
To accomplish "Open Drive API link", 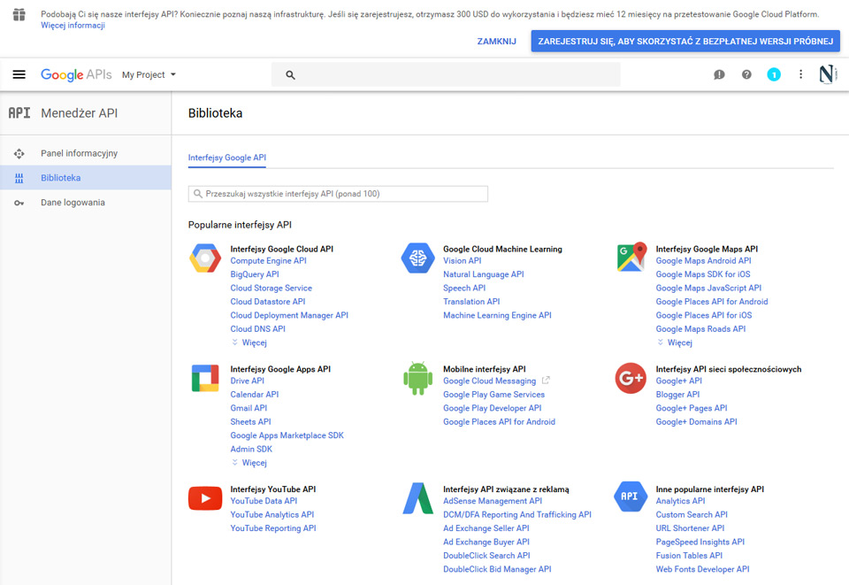I will point(247,381).
